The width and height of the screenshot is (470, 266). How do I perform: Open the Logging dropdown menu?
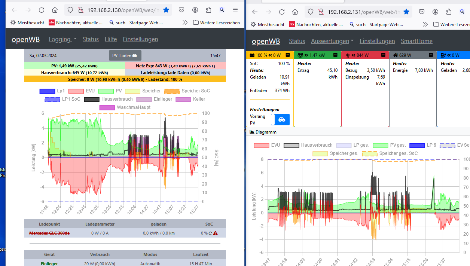coord(62,39)
